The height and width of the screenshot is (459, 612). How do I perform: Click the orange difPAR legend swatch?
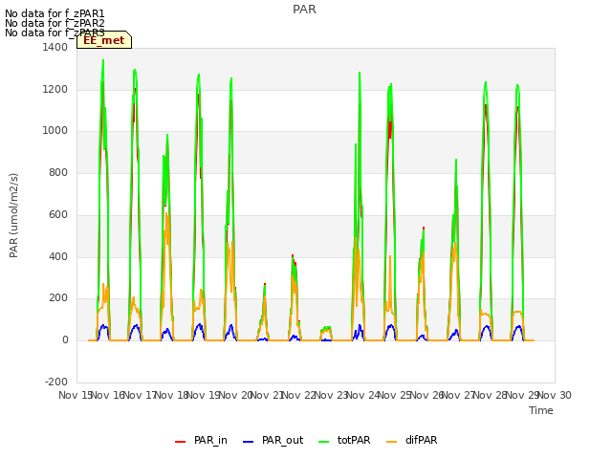391,442
